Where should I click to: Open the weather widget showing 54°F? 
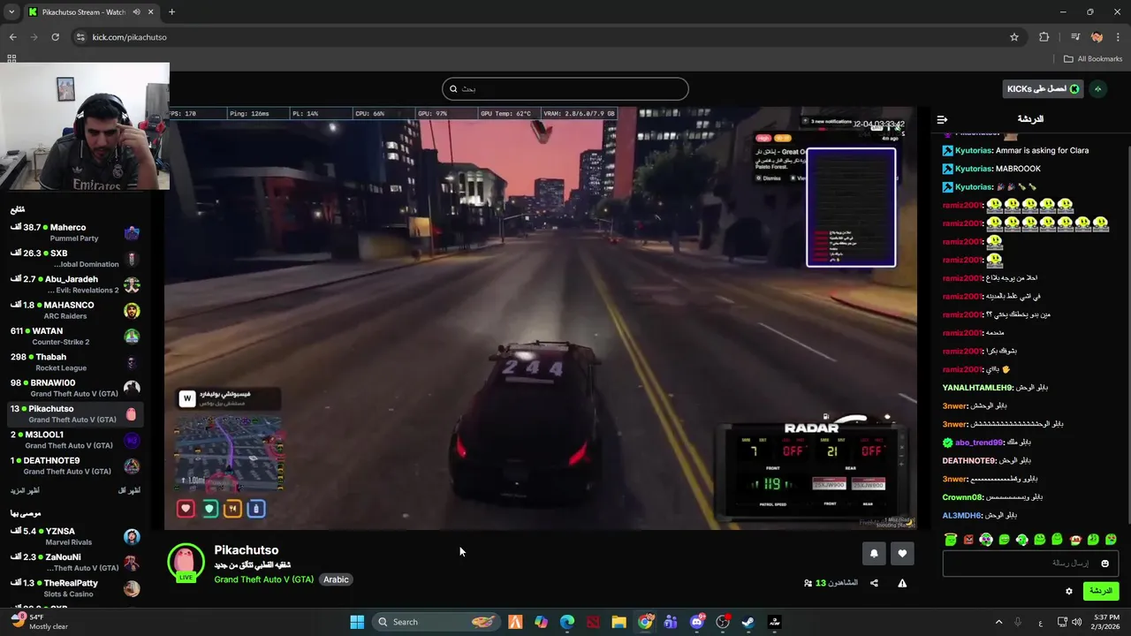click(x=38, y=622)
